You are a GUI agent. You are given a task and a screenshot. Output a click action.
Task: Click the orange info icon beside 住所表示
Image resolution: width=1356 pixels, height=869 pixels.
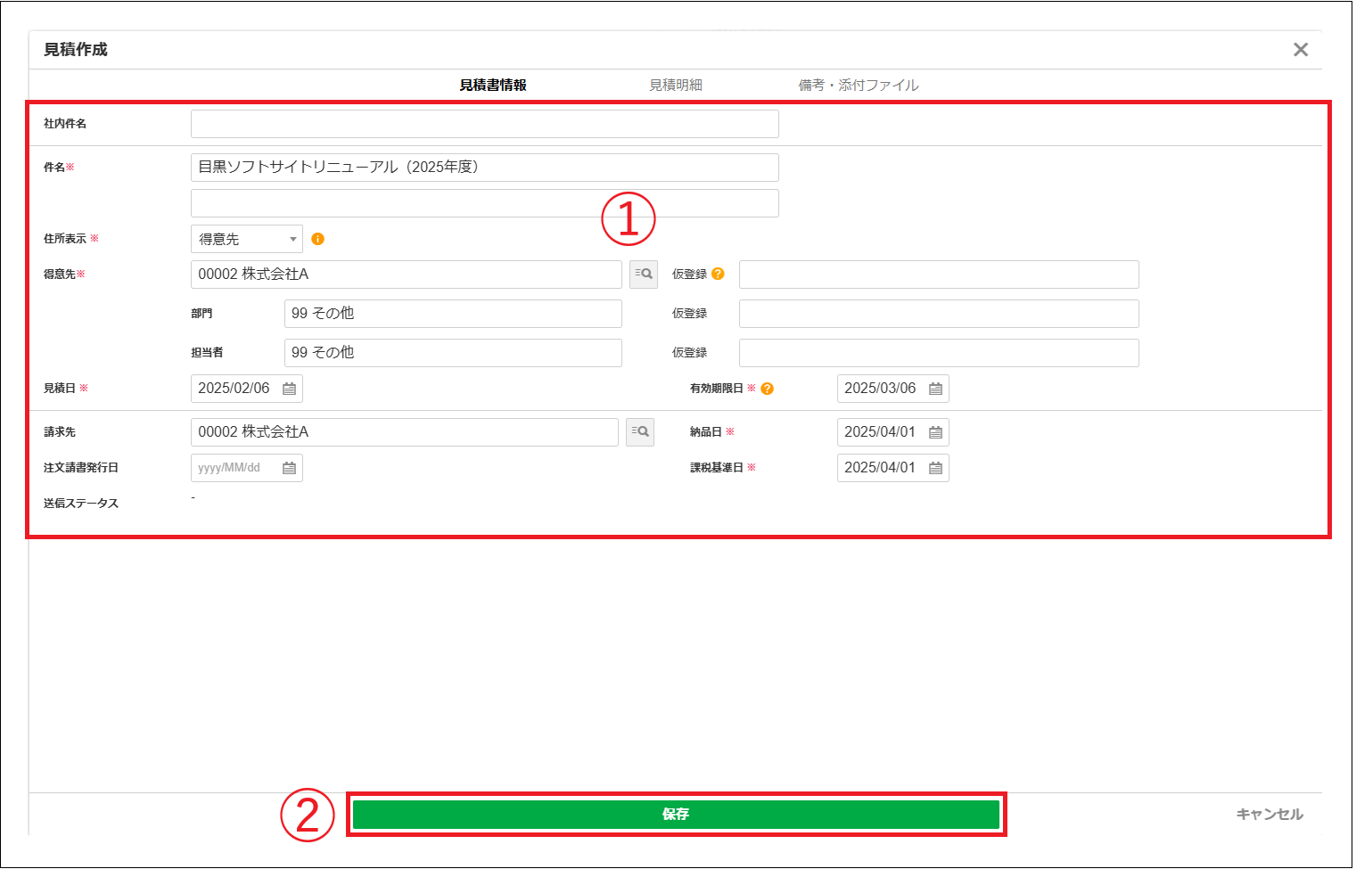point(317,239)
